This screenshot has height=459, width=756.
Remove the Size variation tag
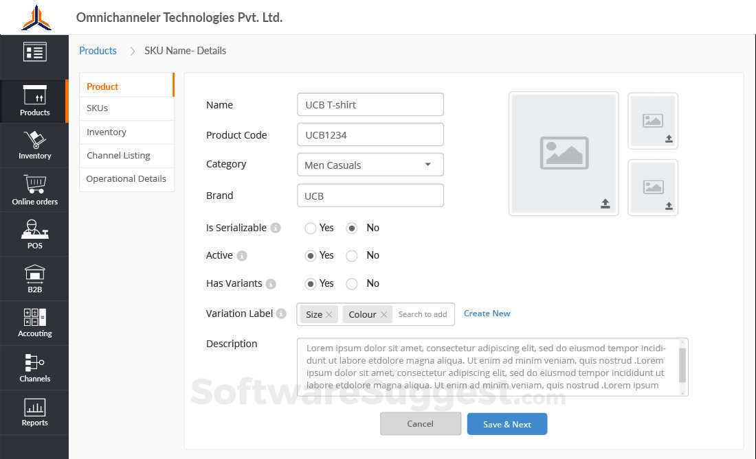click(x=329, y=314)
